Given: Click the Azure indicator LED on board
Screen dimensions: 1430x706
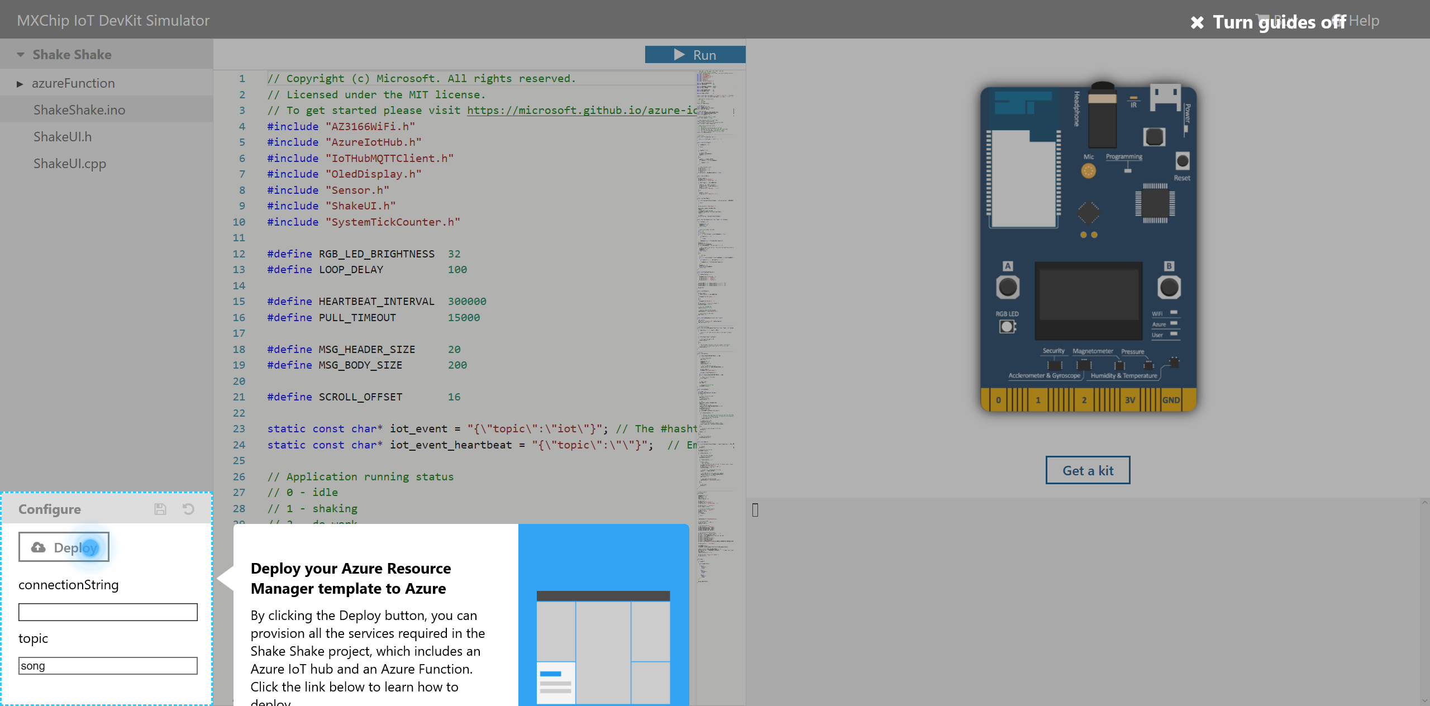Looking at the screenshot, I should point(1174,323).
